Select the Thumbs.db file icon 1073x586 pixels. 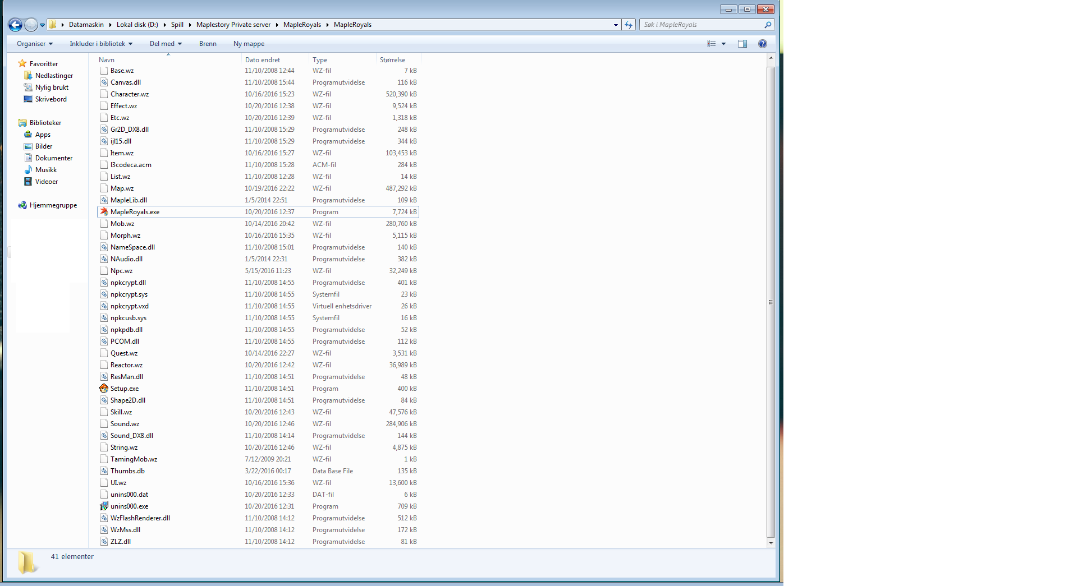104,471
